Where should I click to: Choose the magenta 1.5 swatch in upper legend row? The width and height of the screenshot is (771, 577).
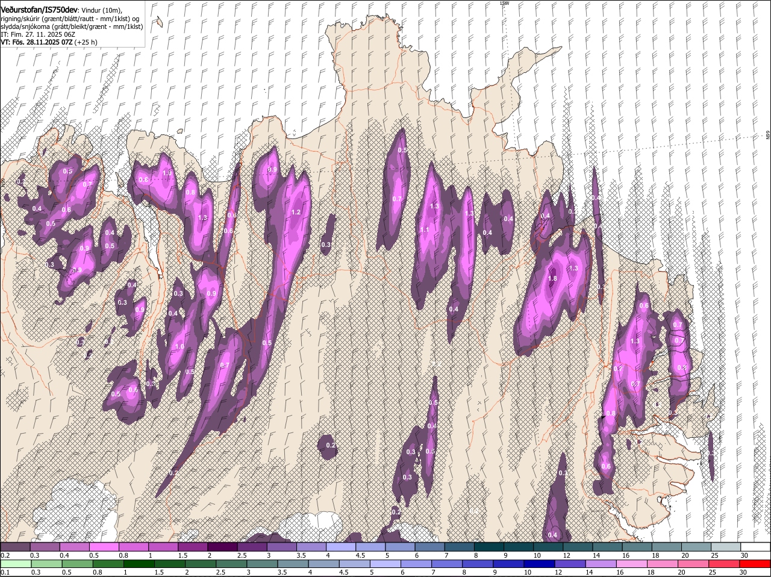pos(193,547)
